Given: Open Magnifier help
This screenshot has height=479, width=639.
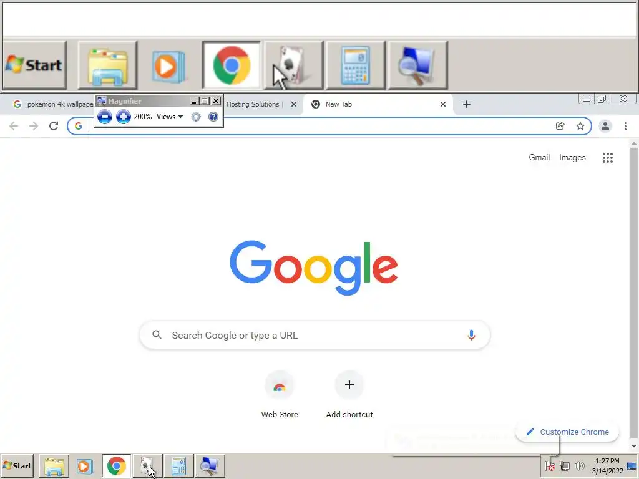Looking at the screenshot, I should 213,117.
